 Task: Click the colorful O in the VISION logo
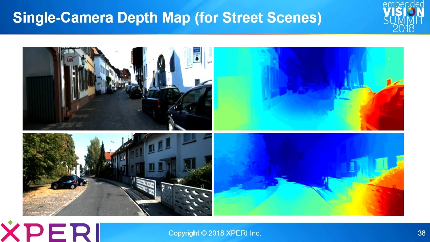412,12
